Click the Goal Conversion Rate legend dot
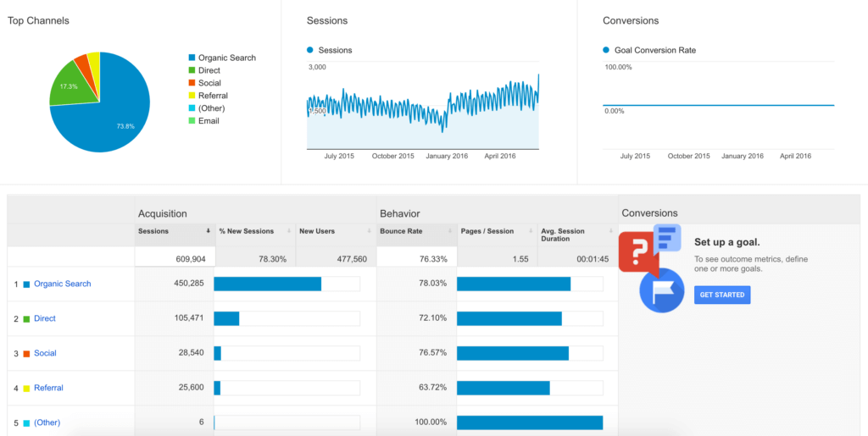868x436 pixels. (x=606, y=50)
